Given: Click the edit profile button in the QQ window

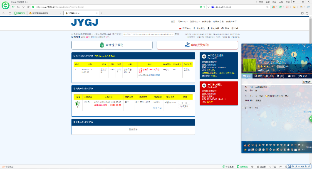Looking at the screenshot, I should 307,82.
